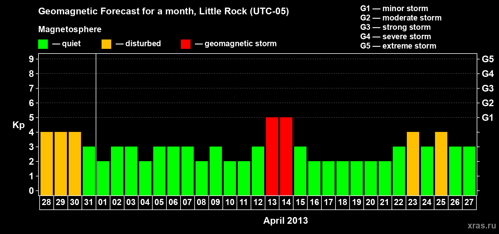Viewport: 499px width, 234px height.
Task: Click the date label 31
Action: (89, 202)
